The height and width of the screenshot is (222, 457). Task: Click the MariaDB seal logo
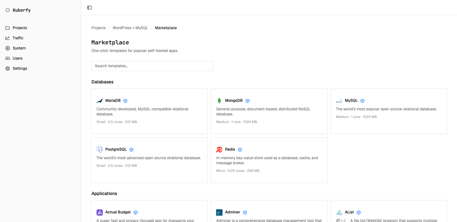100,101
